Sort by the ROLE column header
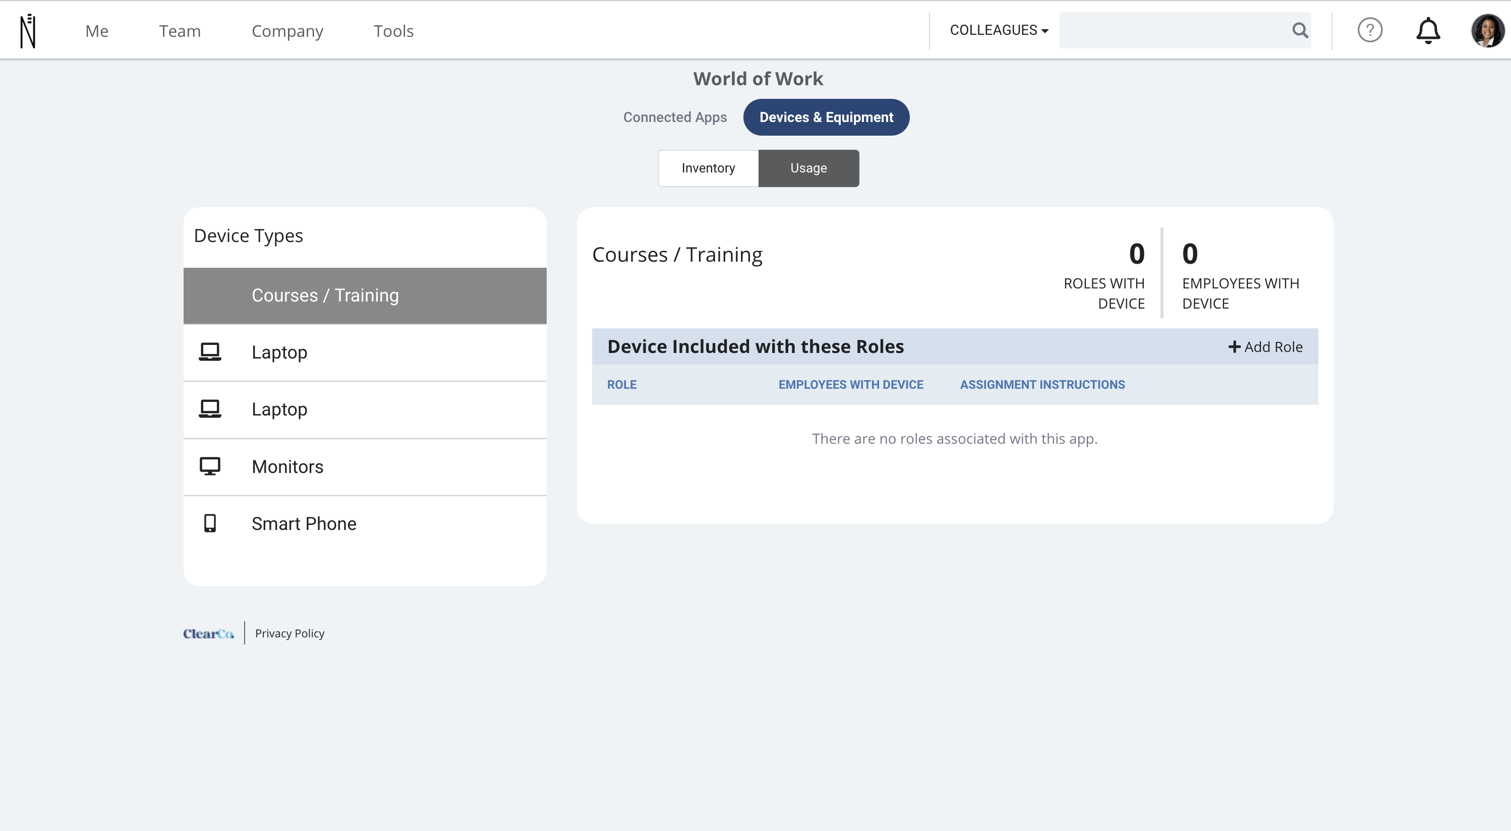1511x831 pixels. click(622, 385)
